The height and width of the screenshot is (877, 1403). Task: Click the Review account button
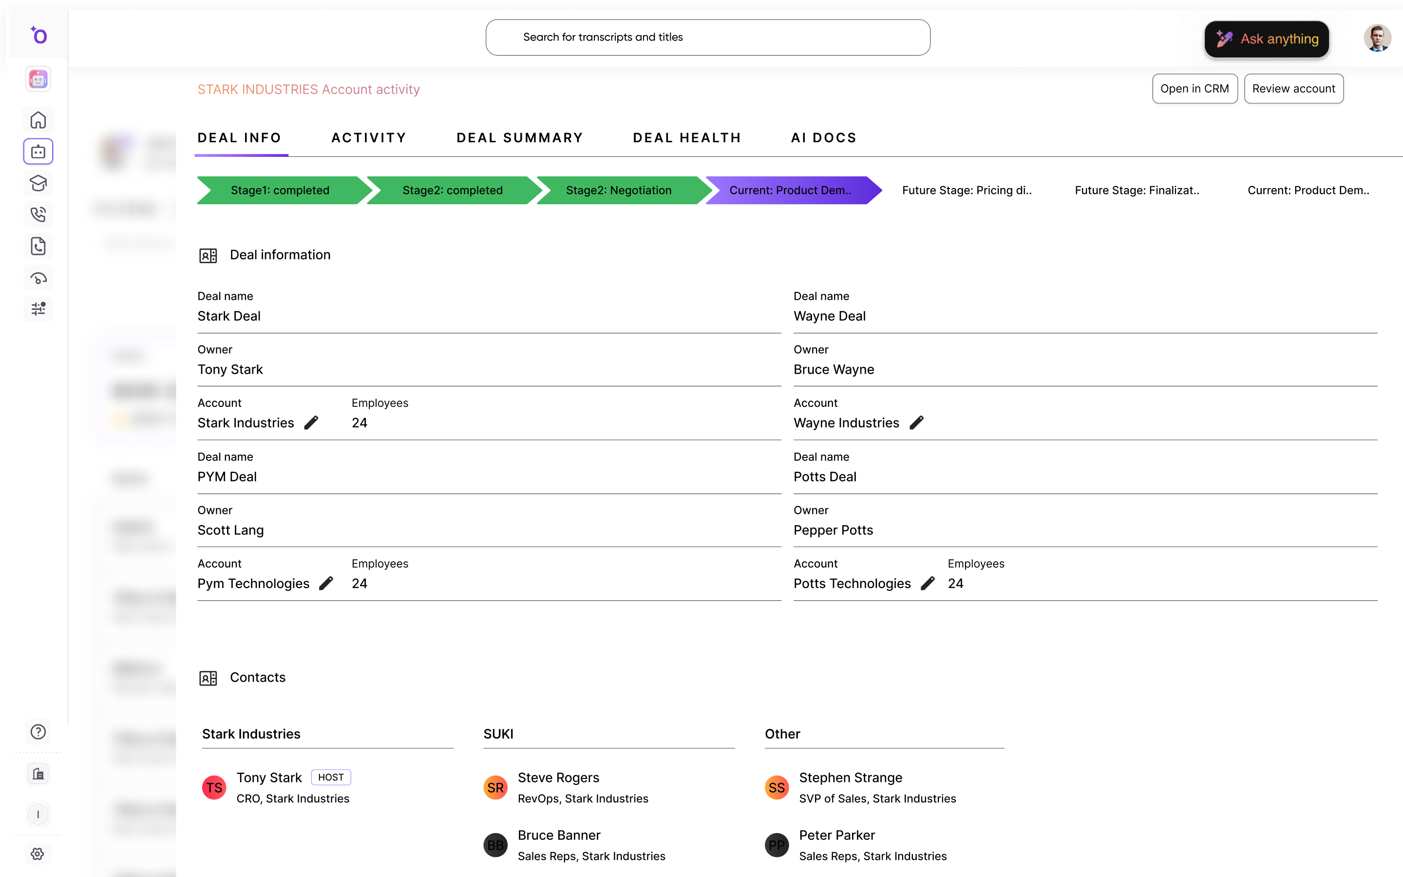coord(1293,88)
